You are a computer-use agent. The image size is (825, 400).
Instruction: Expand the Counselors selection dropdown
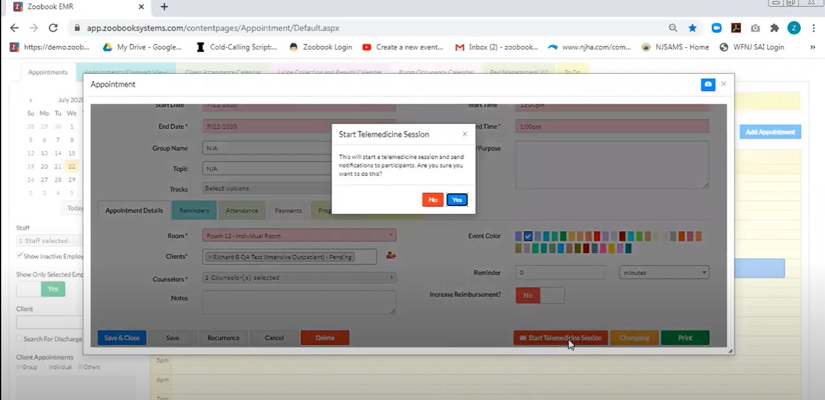(299, 277)
